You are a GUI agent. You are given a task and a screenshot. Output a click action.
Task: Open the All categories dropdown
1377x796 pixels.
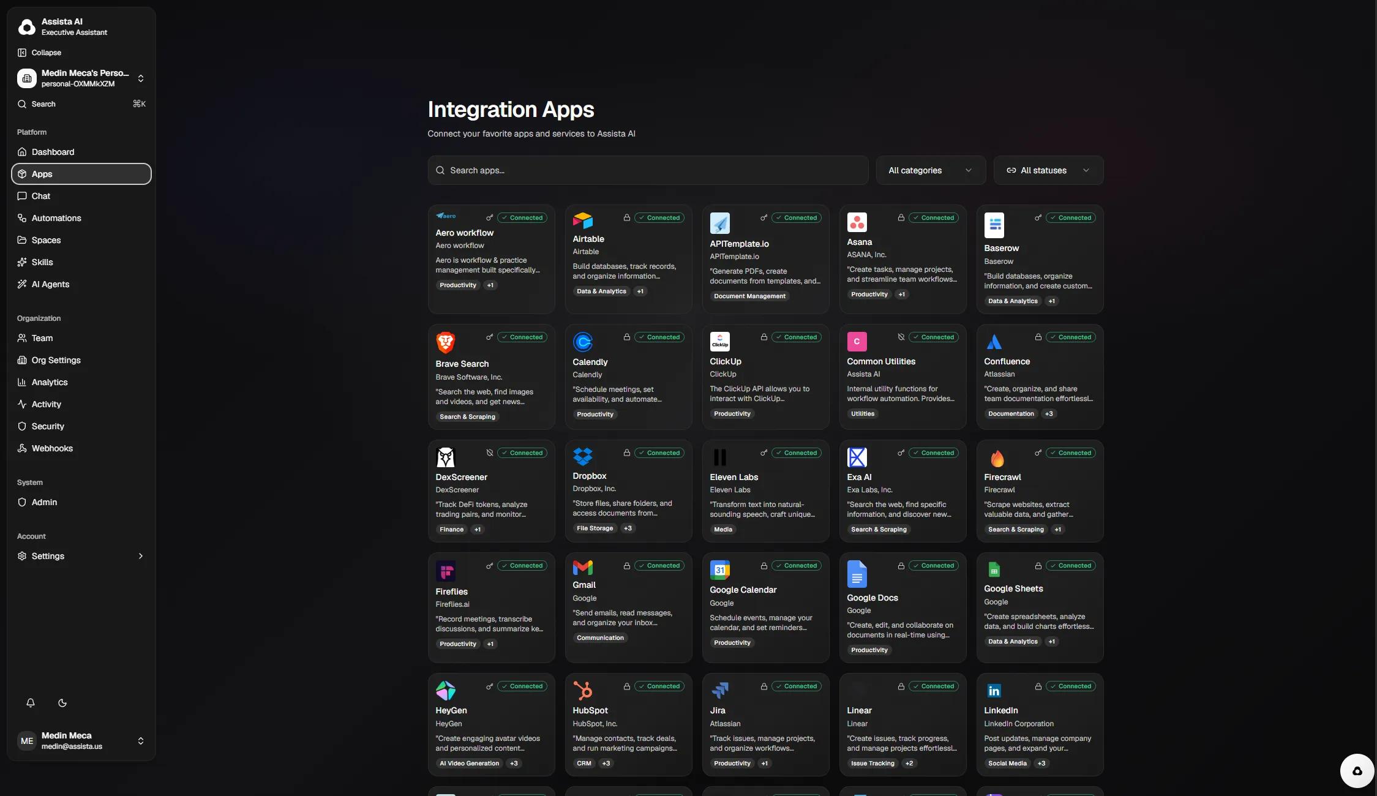930,170
